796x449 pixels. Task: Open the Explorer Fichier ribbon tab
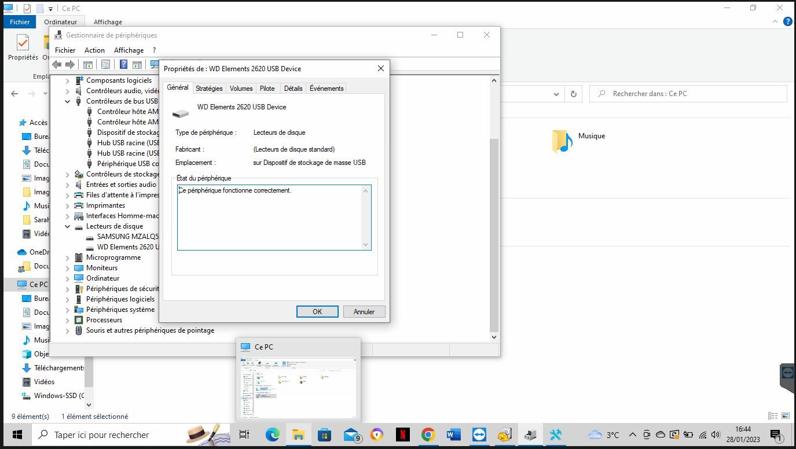[x=19, y=22]
